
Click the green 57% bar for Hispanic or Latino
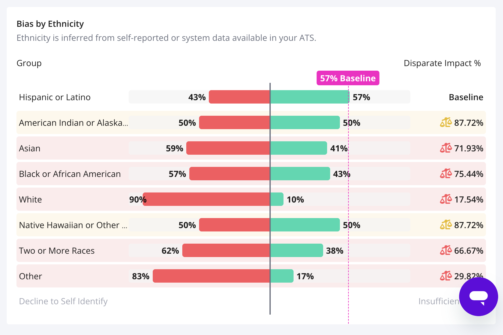(x=309, y=97)
